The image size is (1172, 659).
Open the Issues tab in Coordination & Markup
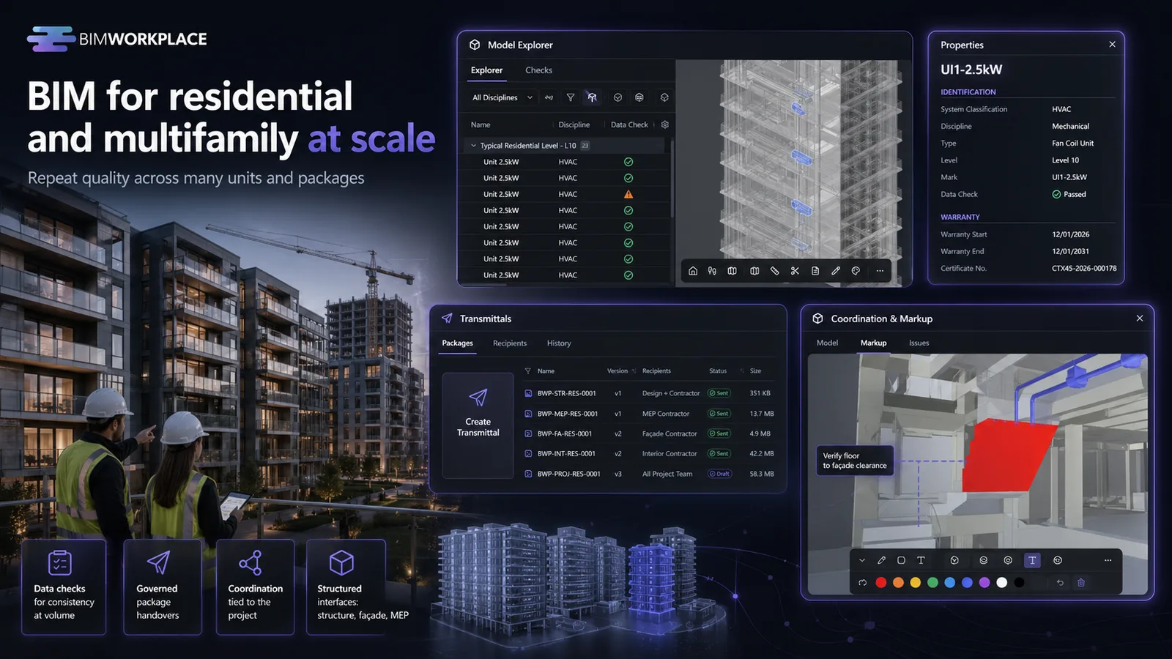919,343
